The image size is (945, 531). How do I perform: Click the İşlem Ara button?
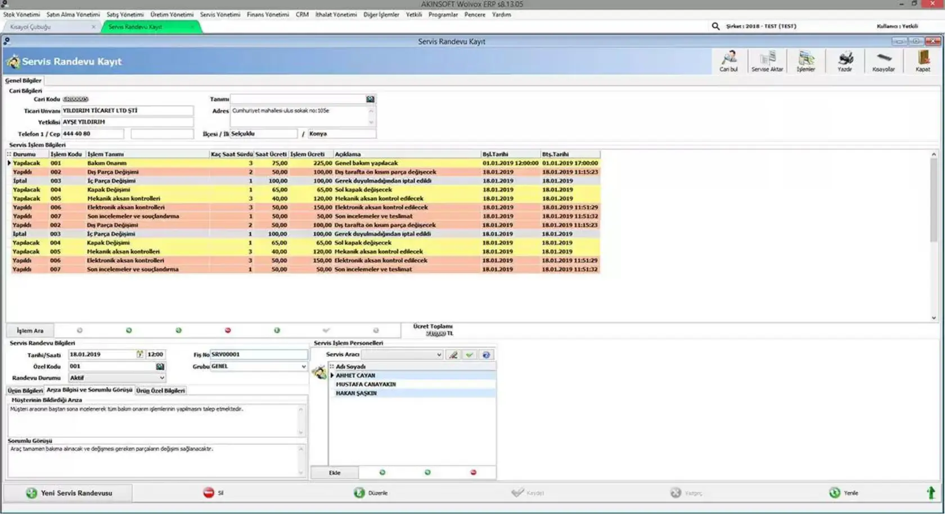tap(30, 331)
